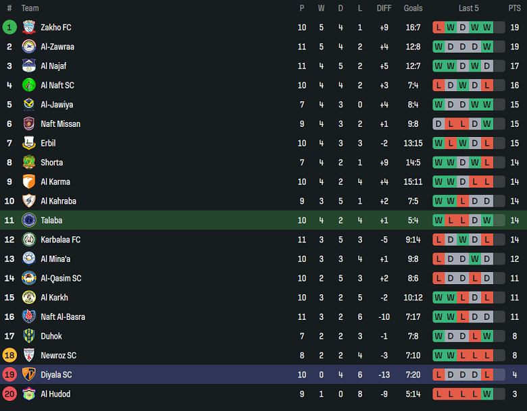
Task: Open the Erbil team page
Action: coord(48,143)
